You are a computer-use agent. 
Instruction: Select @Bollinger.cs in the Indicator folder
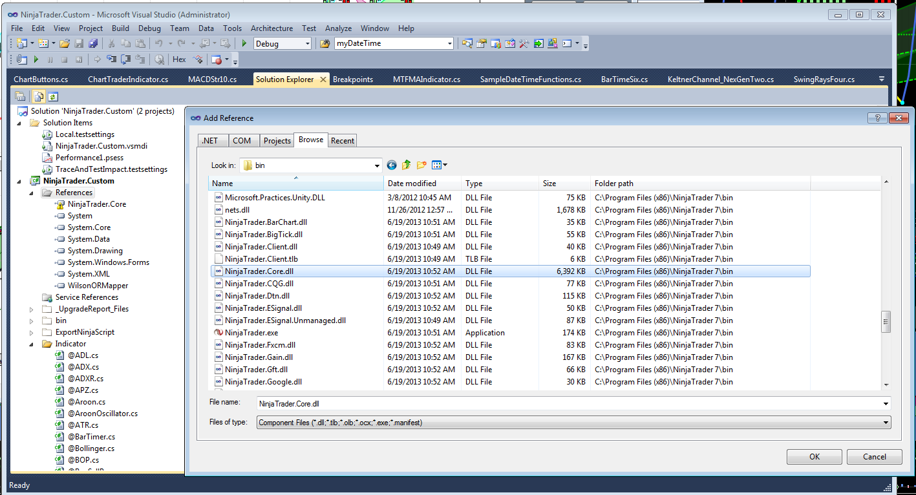pos(91,448)
